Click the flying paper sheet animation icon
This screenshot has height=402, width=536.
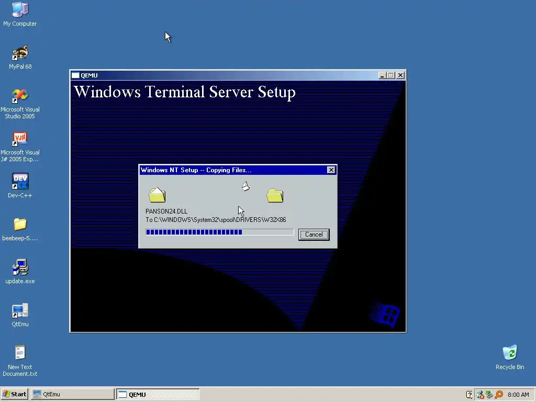245,186
